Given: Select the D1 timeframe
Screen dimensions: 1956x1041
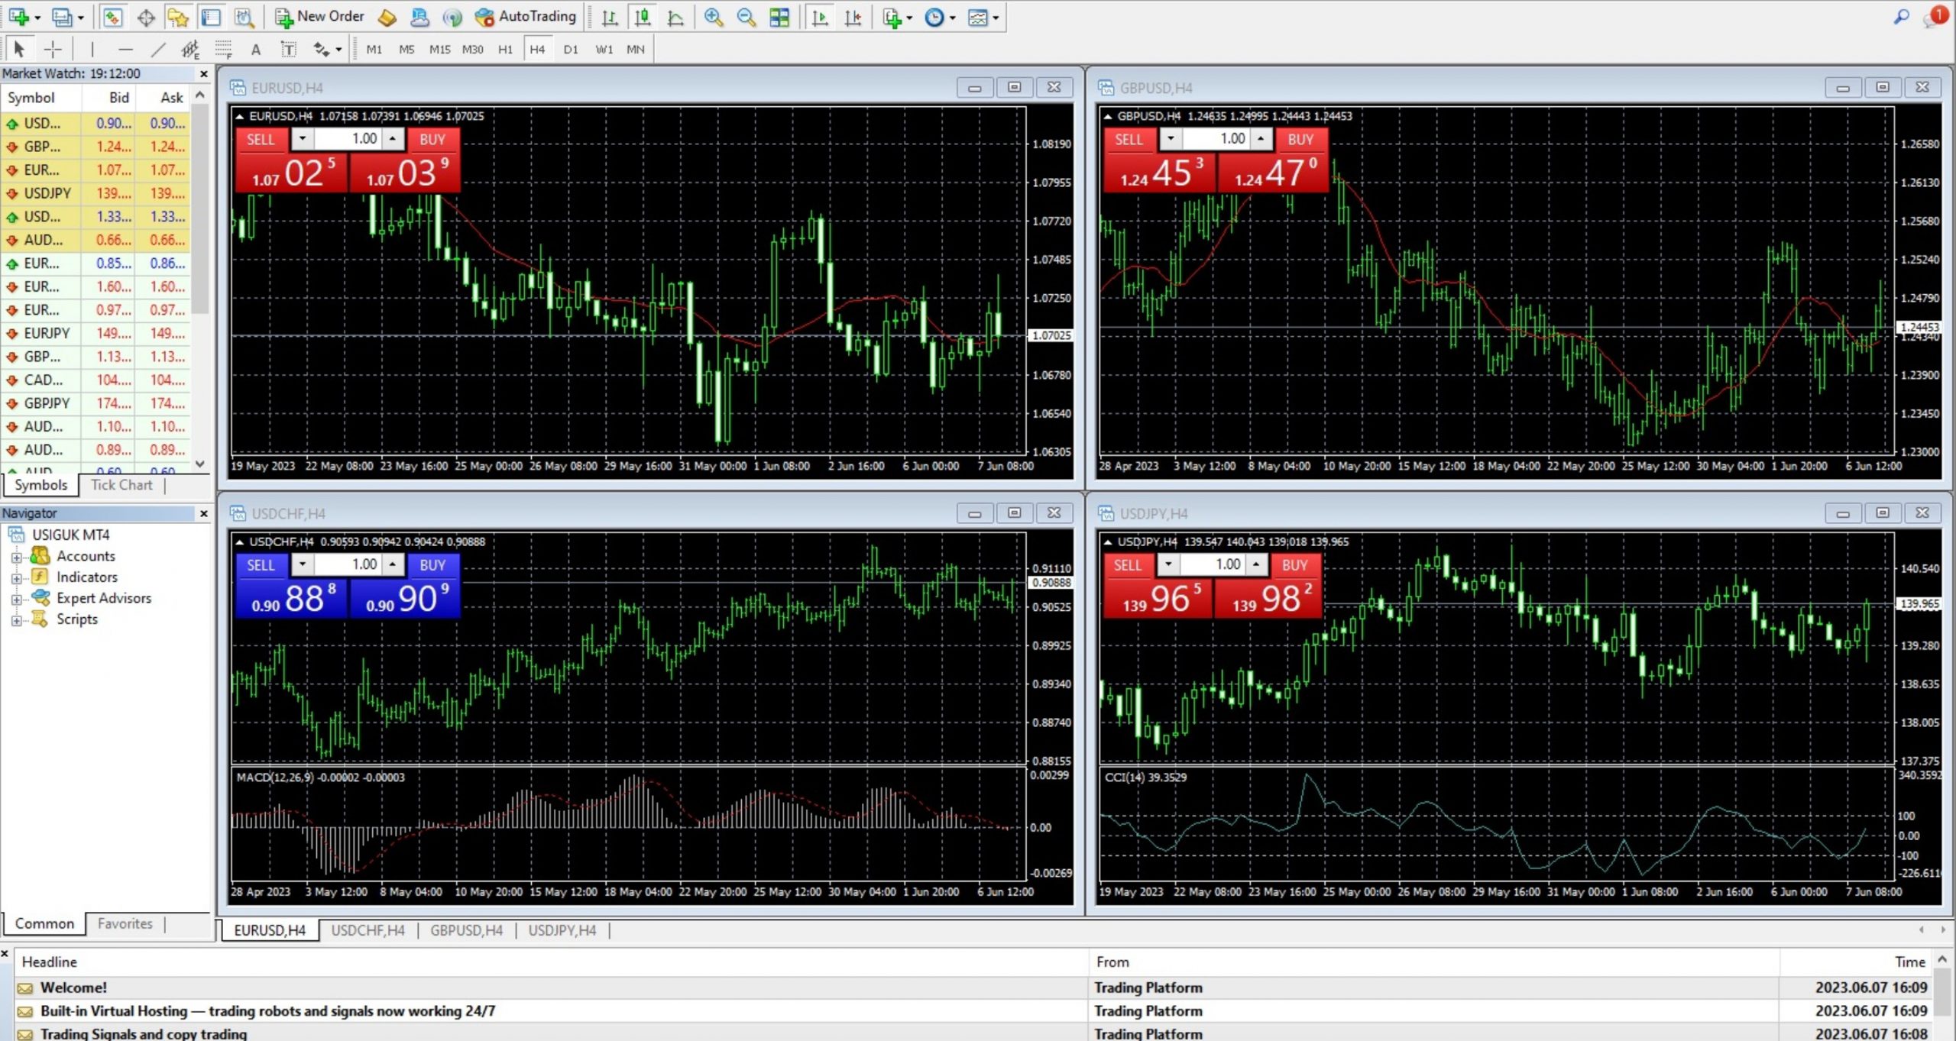Looking at the screenshot, I should click(x=571, y=50).
